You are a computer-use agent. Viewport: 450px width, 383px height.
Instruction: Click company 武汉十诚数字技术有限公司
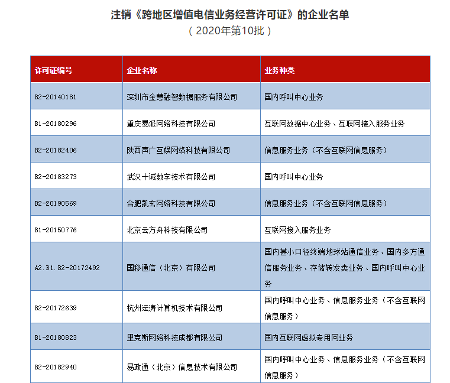171,177
